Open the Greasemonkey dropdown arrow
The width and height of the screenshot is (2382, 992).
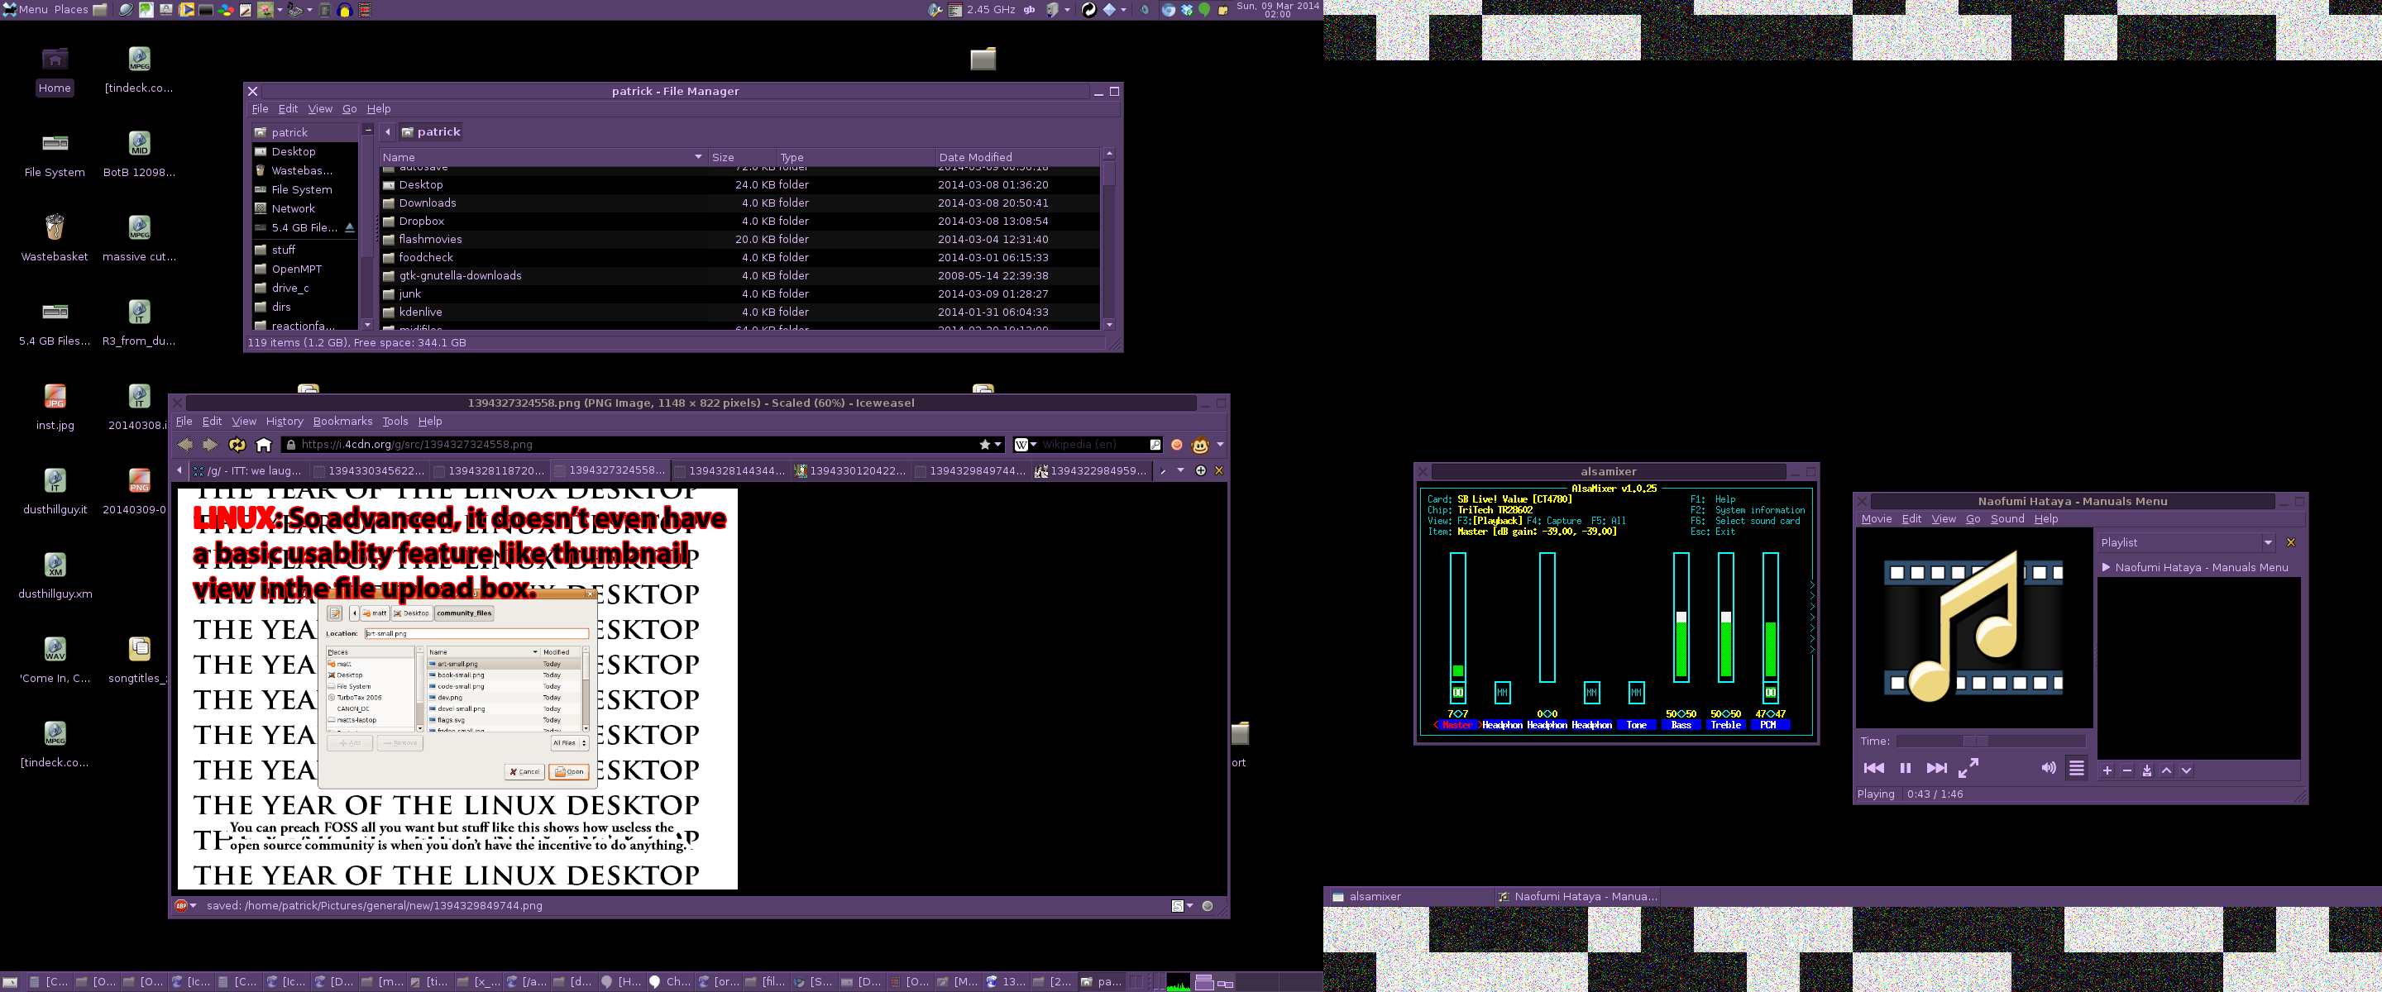[x=1221, y=445]
